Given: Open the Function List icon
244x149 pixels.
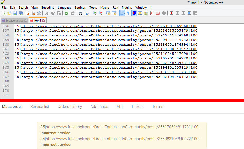Looking at the screenshot, I should [x=152, y=13].
